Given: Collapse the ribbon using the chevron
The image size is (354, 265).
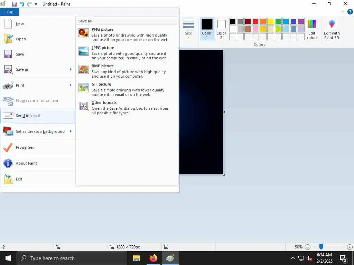Looking at the screenshot, I should point(343,12).
